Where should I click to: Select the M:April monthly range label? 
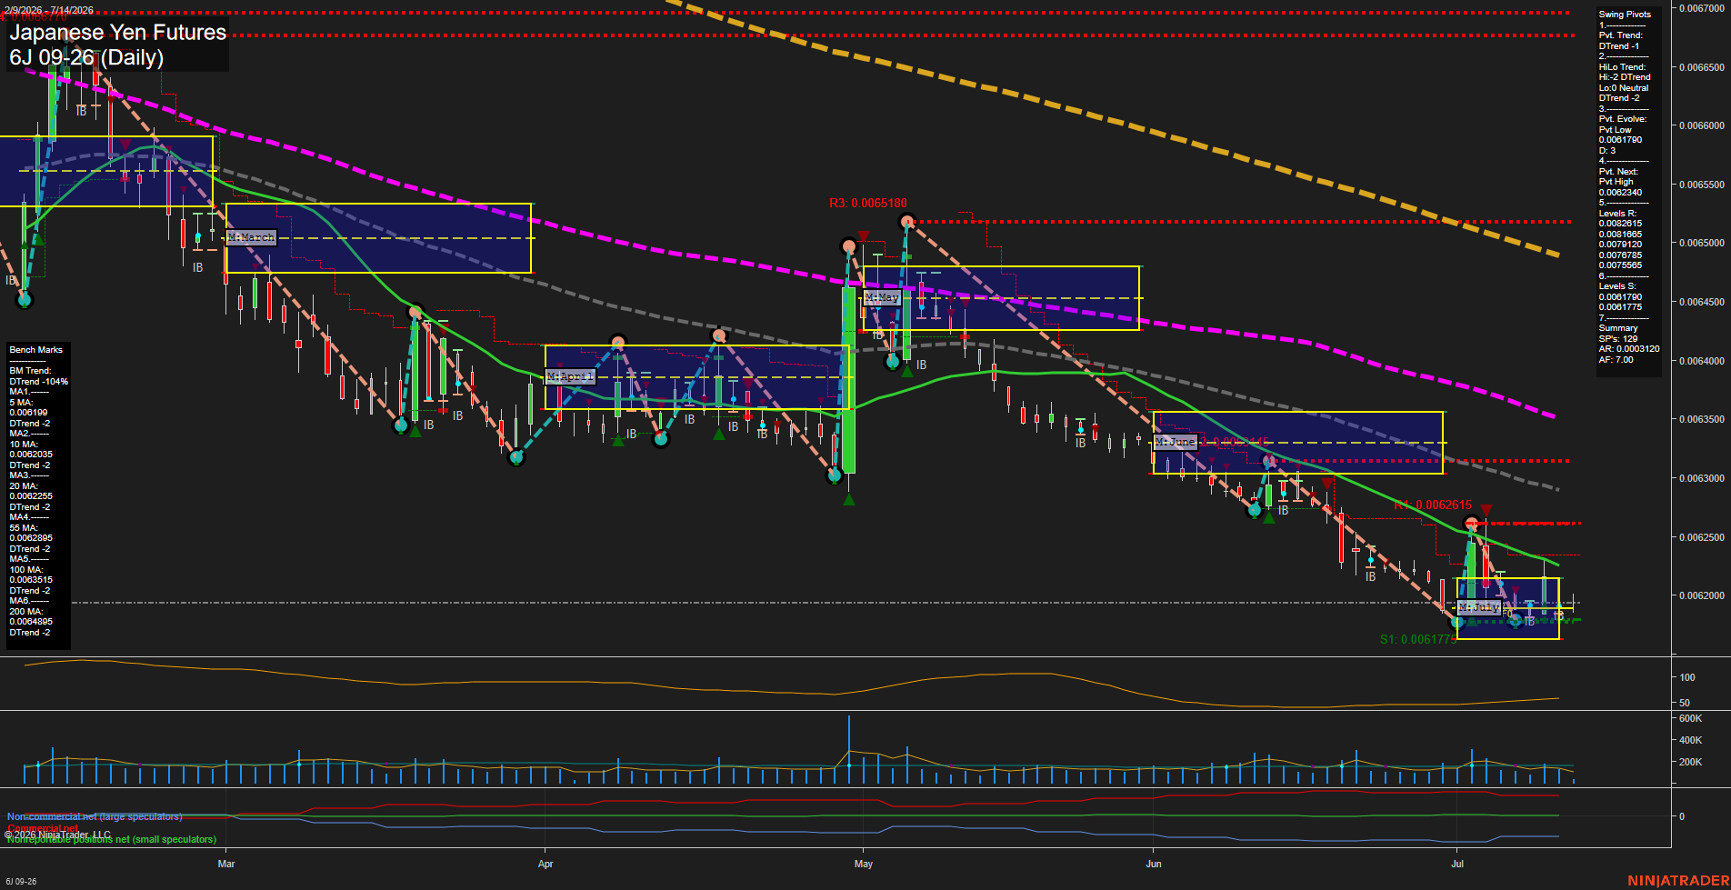571,376
